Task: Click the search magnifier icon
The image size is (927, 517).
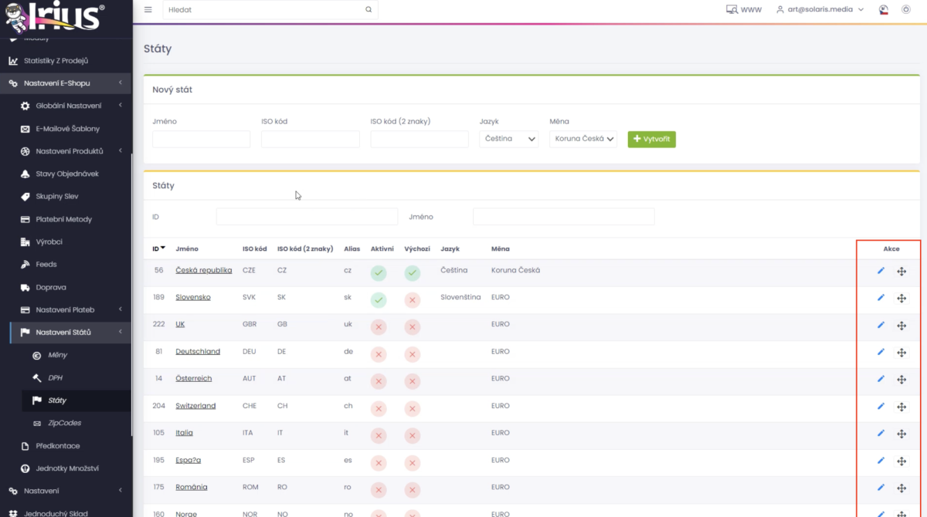Action: [x=368, y=10]
